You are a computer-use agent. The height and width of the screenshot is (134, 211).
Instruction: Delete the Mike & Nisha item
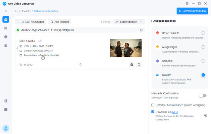point(139,65)
